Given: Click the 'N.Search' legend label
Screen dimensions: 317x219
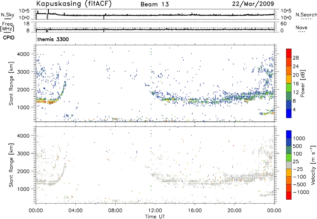Looking at the screenshot, I should (306, 15).
